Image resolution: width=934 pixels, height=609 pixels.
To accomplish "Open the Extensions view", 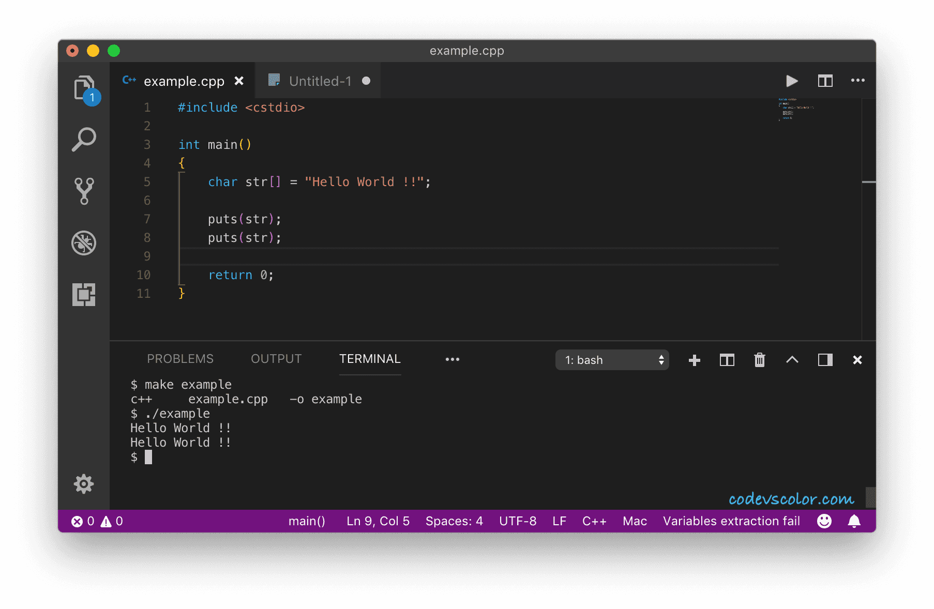I will [x=84, y=295].
